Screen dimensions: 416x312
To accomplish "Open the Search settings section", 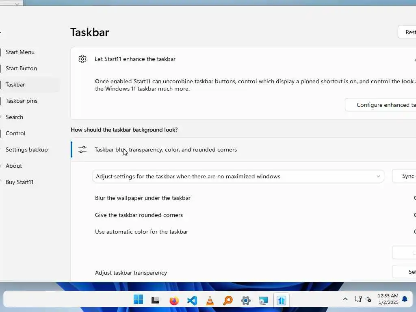I will (14, 117).
